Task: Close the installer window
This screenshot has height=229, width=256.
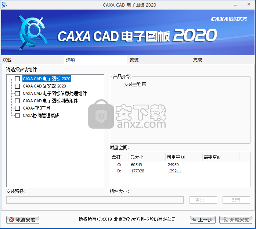Action: [249, 4]
